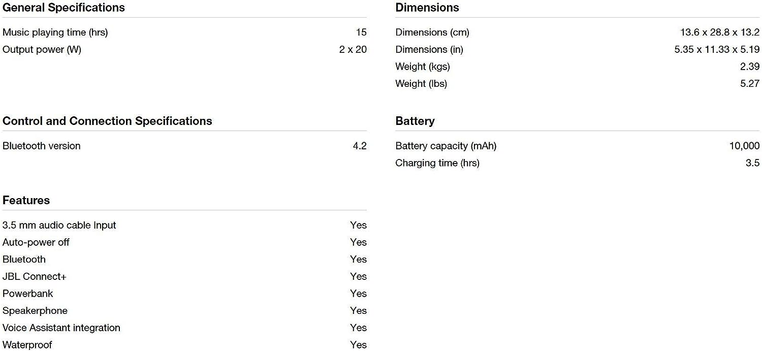
Task: Click the Output power value 2 x 20
Action: 353,50
